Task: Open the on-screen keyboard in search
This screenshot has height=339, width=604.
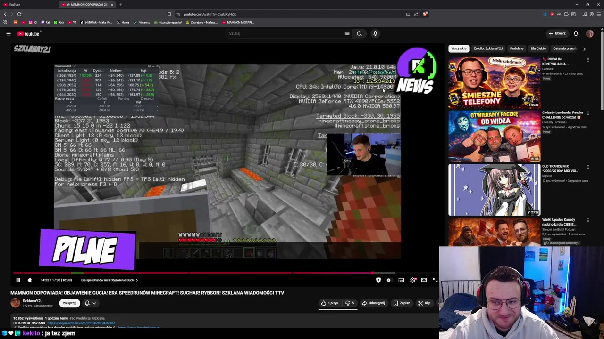Action: (347, 33)
